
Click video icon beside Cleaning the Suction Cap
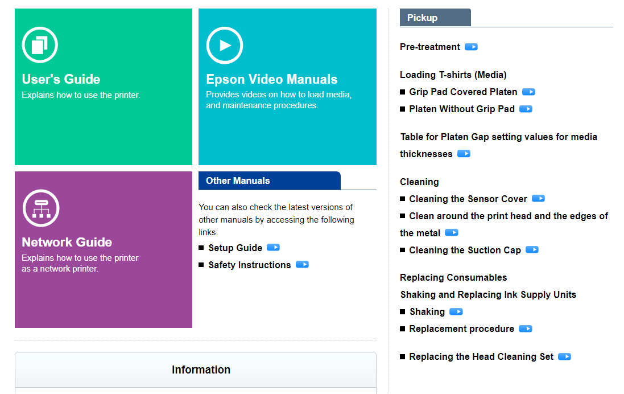tap(532, 250)
